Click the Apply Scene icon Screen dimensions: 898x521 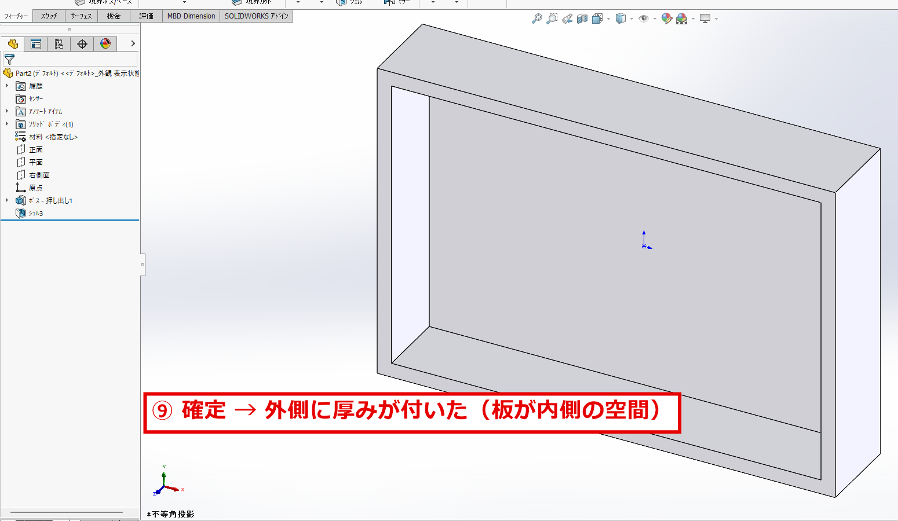click(682, 19)
